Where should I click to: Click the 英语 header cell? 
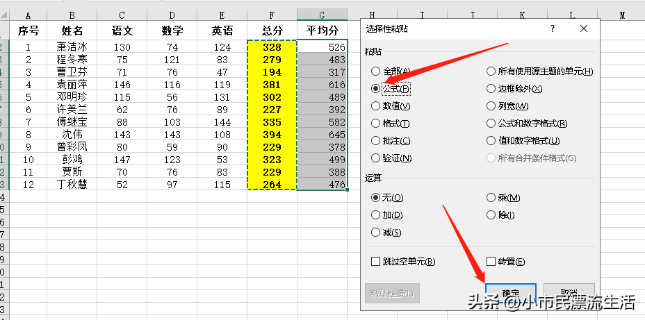[222, 31]
